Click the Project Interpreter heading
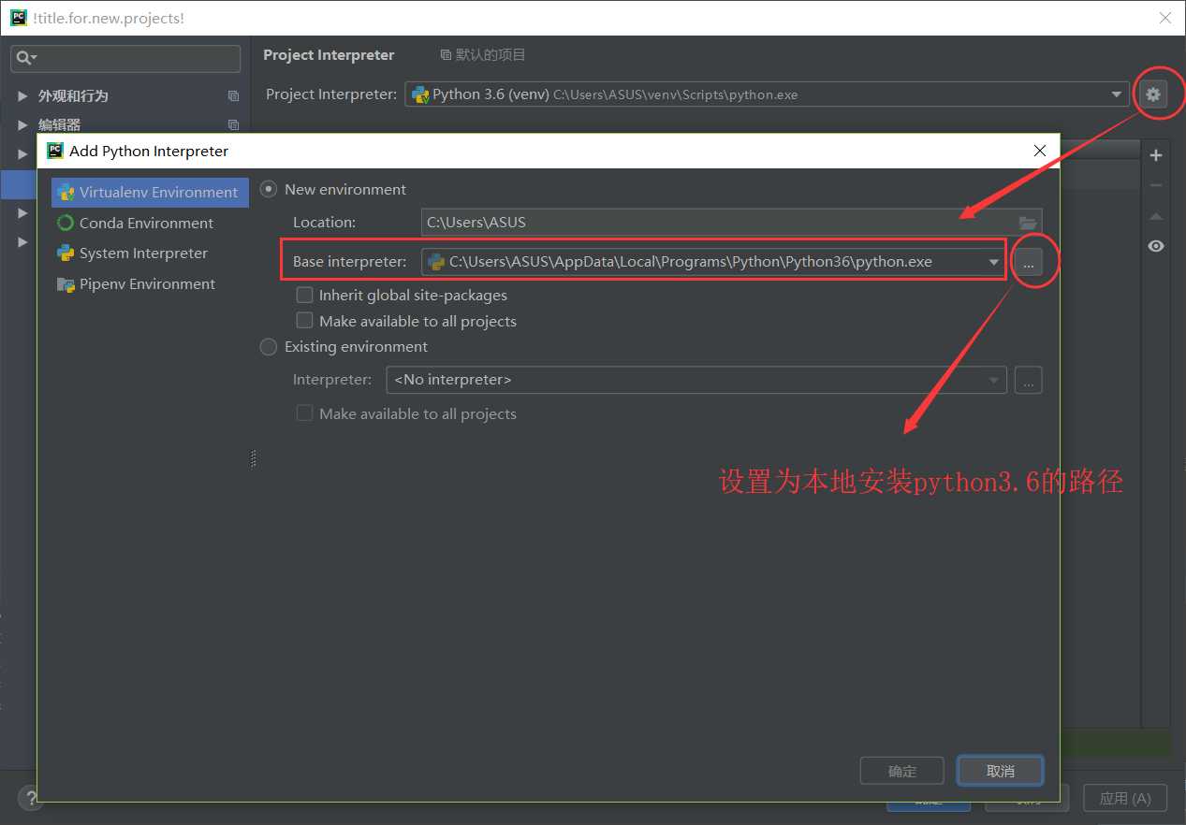The image size is (1186, 825). [x=329, y=55]
